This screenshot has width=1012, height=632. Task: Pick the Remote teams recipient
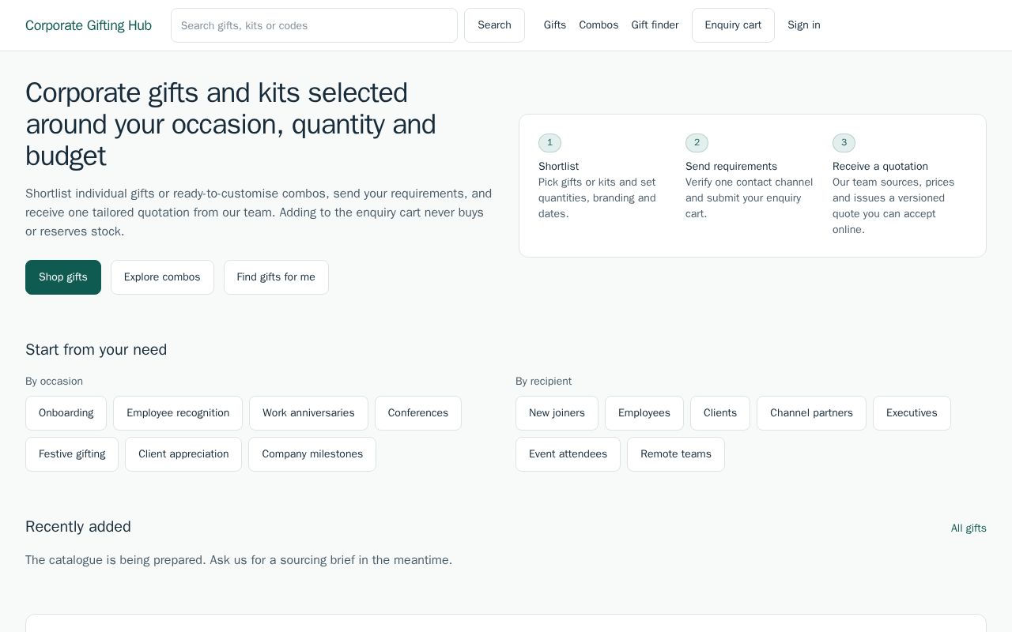pyautogui.click(x=676, y=454)
